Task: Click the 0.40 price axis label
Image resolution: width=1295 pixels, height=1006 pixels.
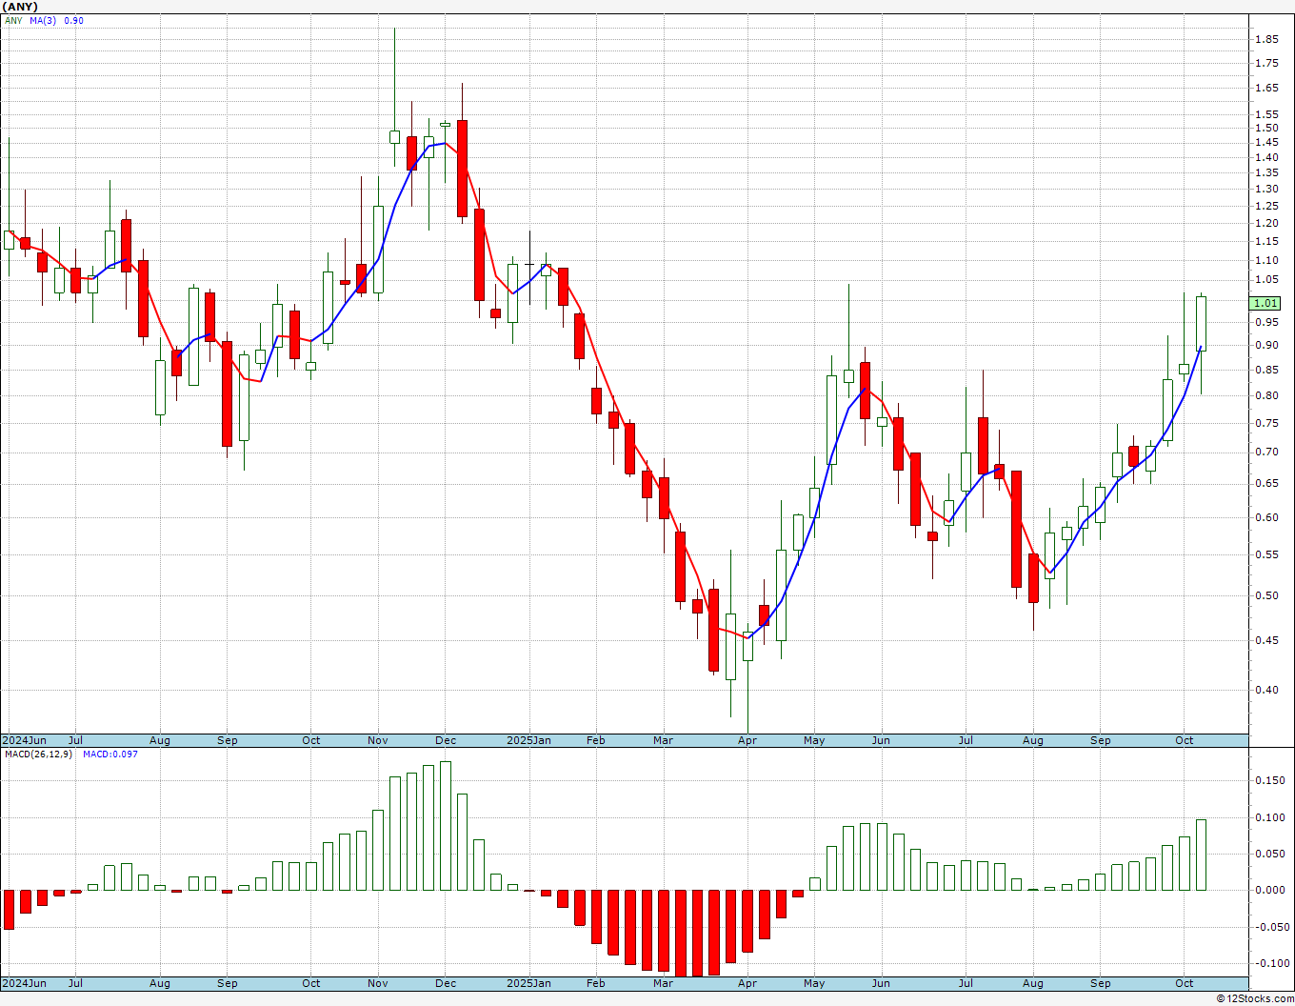Action: [1266, 691]
